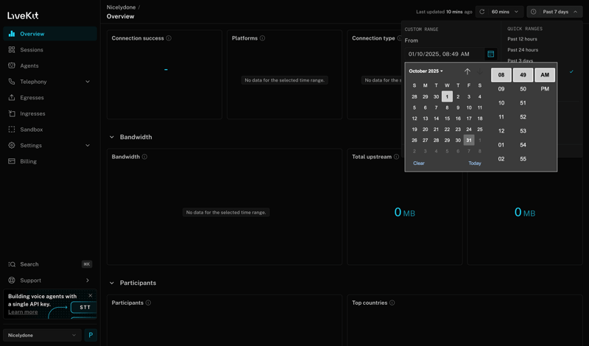Click the down arrow to show next month
Image resolution: width=589 pixels, height=346 pixels.
tap(480, 71)
